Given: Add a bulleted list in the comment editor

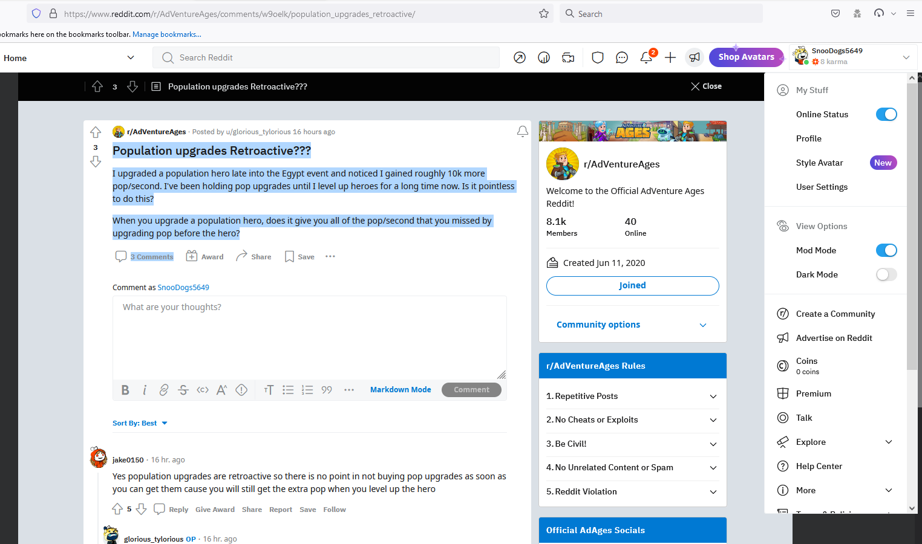Looking at the screenshot, I should pos(288,390).
